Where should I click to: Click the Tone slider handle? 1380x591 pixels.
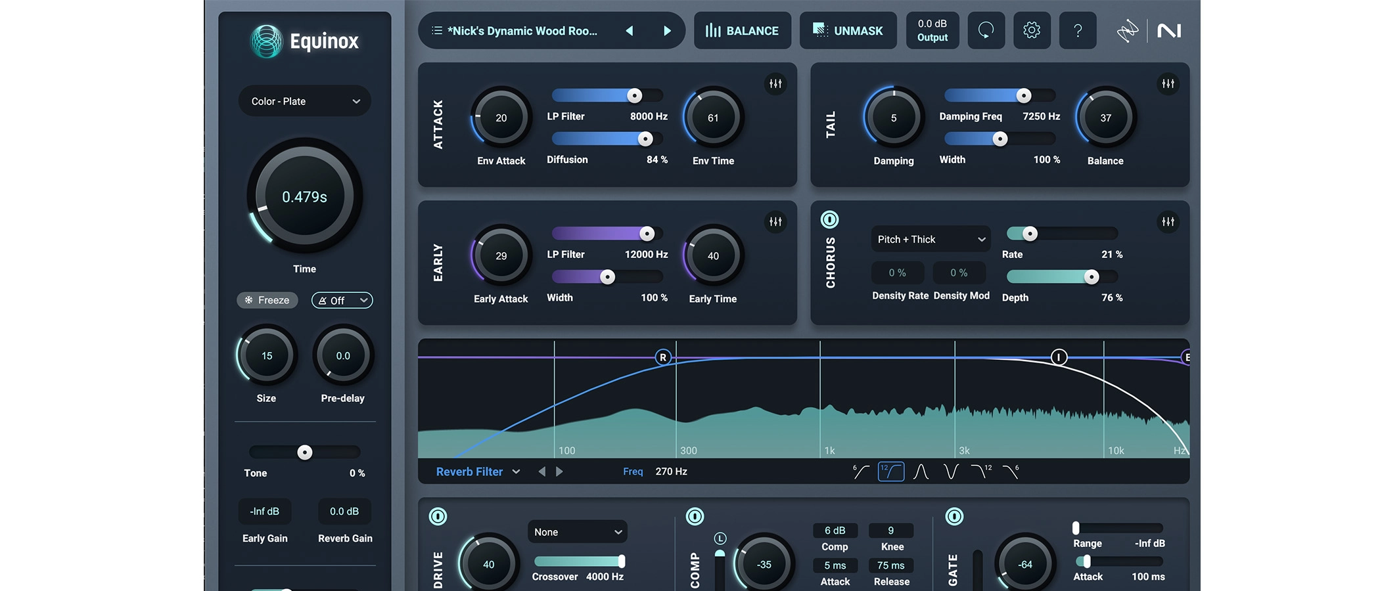(x=304, y=452)
